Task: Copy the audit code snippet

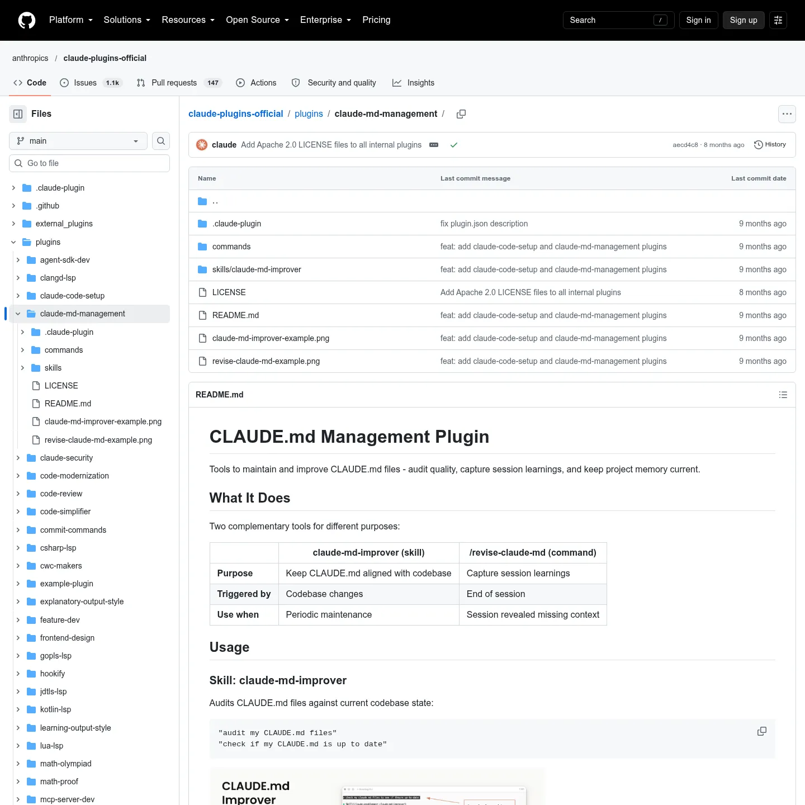Action: coord(762,731)
